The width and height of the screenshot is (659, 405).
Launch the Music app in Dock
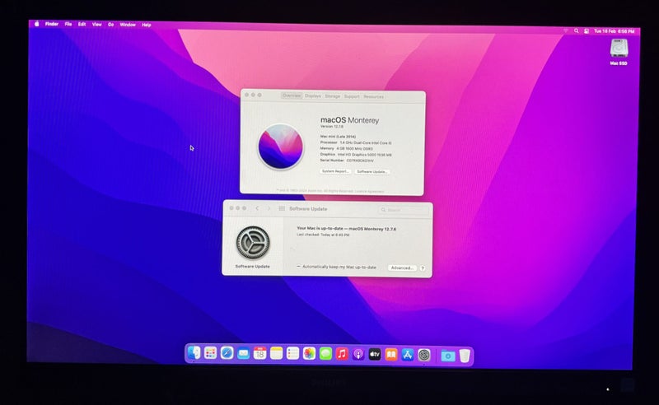342,354
